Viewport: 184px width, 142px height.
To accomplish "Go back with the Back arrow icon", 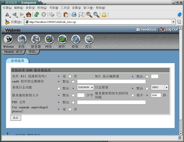I will 14,15.
